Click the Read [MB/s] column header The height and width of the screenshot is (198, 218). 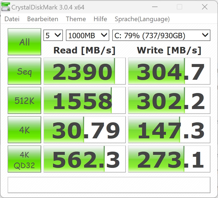(x=85, y=50)
